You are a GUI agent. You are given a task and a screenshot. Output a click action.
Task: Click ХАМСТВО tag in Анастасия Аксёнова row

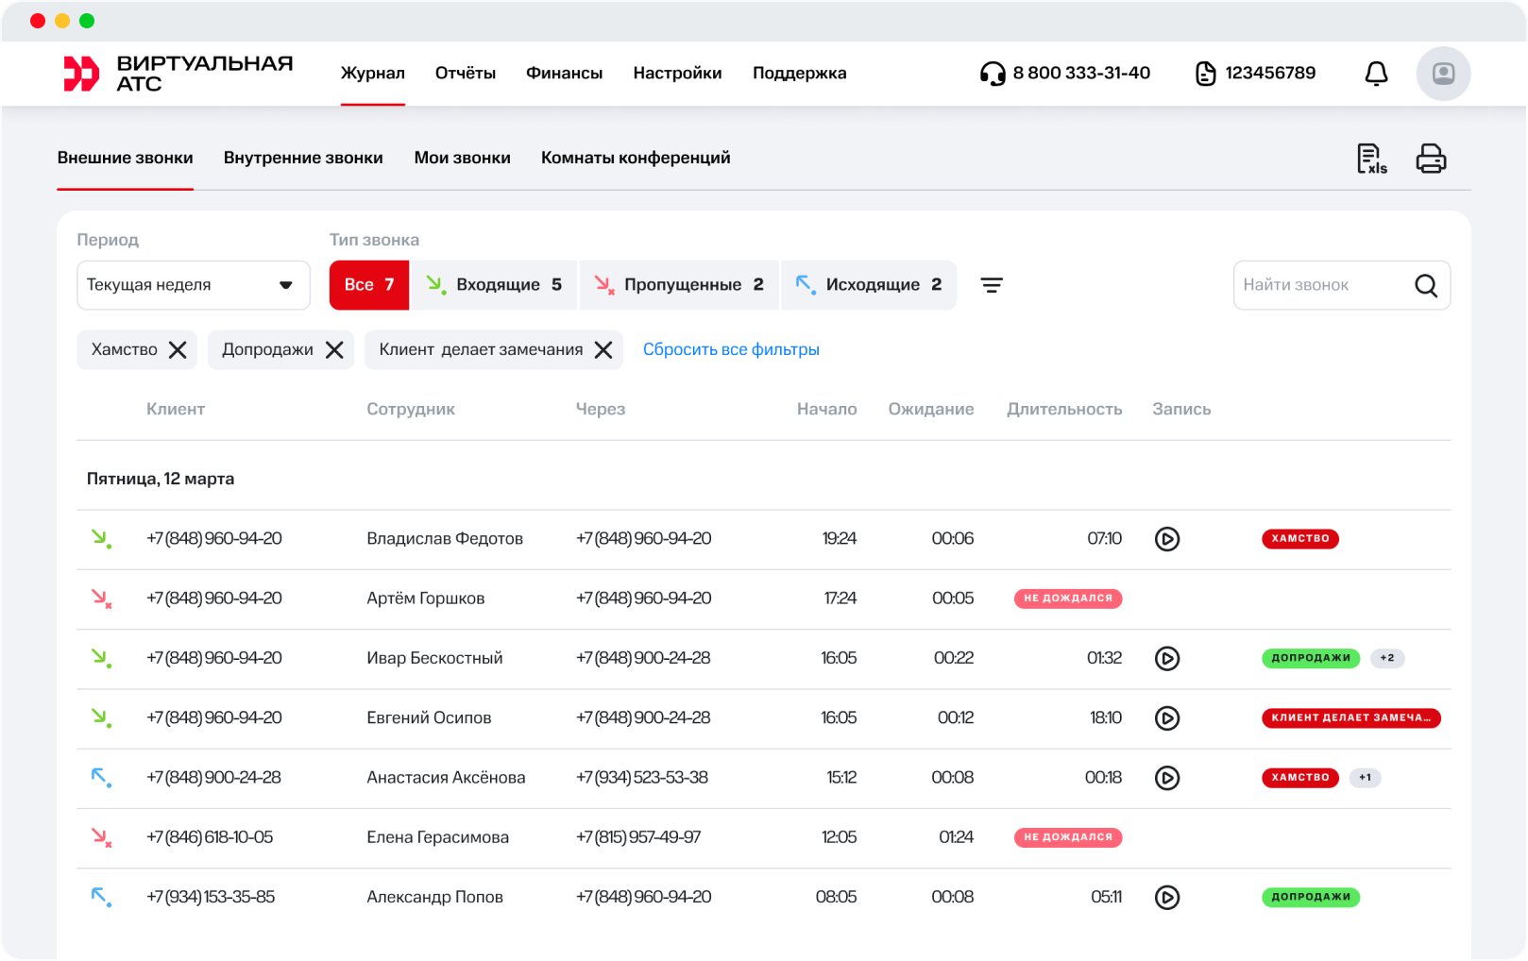pyautogui.click(x=1300, y=778)
